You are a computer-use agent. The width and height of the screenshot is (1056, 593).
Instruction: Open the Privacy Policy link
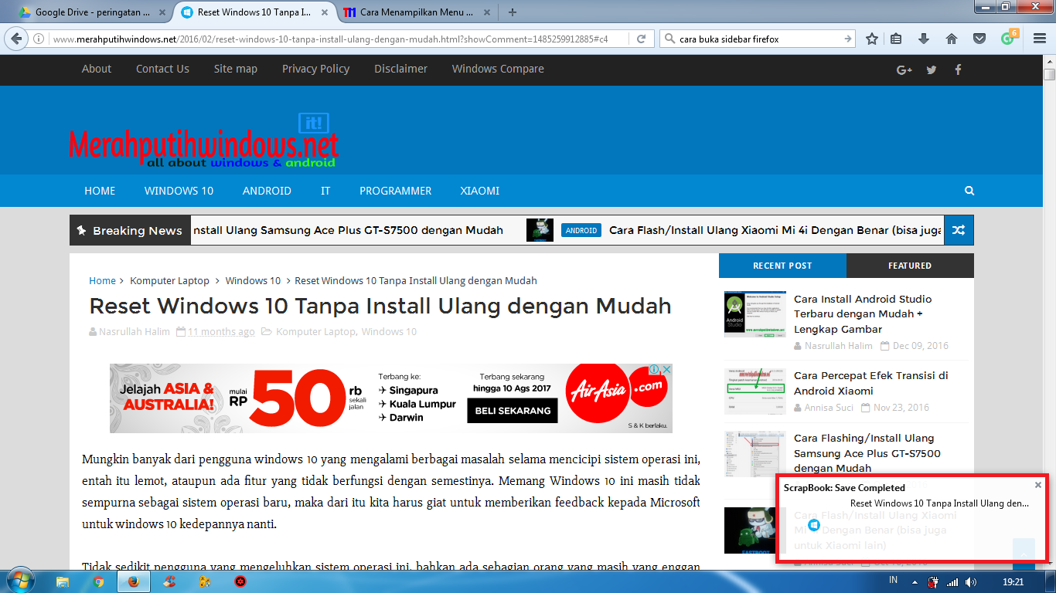pyautogui.click(x=315, y=69)
